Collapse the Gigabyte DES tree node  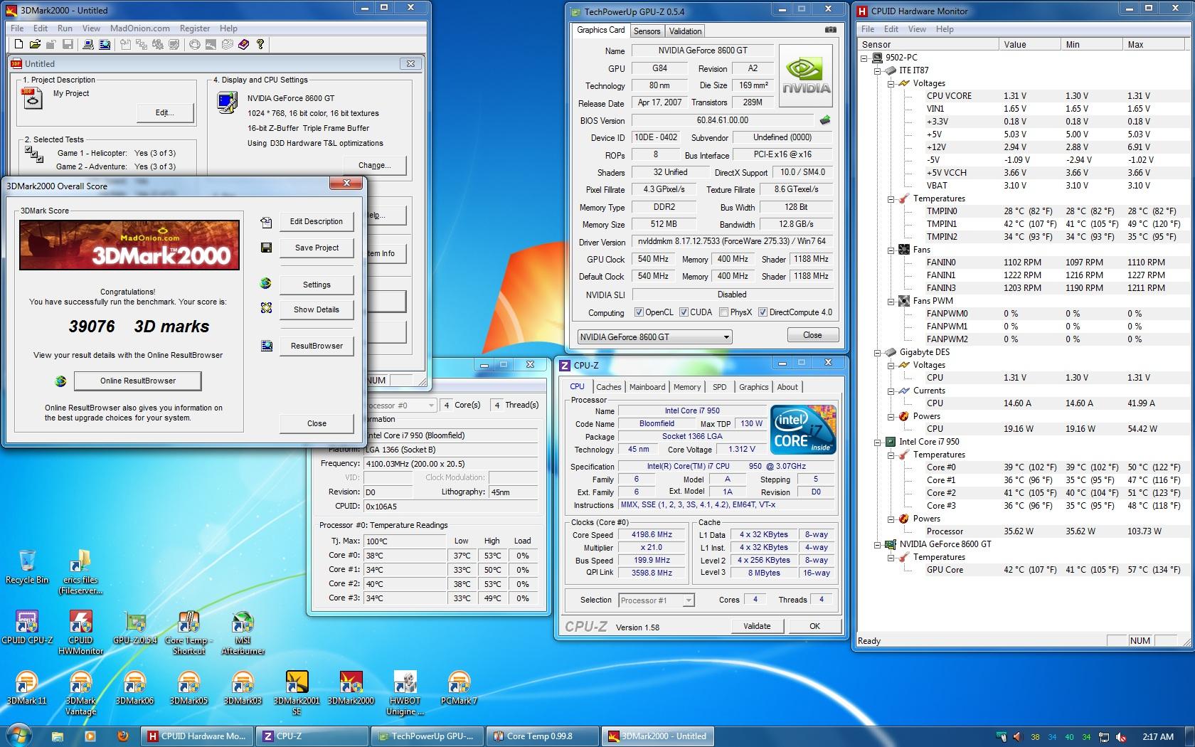(x=878, y=352)
